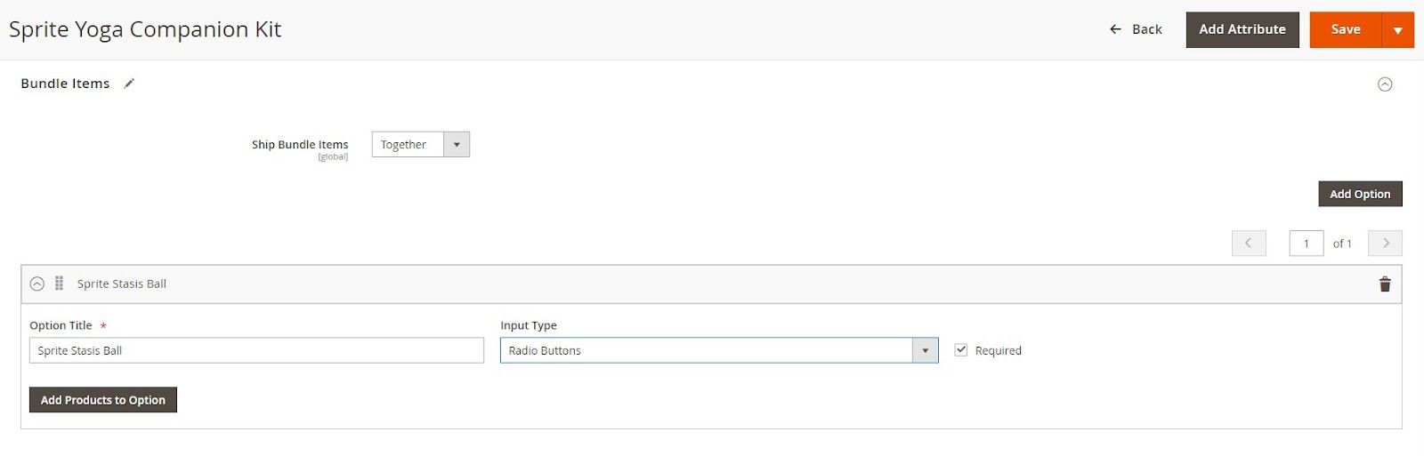The height and width of the screenshot is (456, 1424).
Task: Click the 'of 1' page count text
Action: [1342, 244]
